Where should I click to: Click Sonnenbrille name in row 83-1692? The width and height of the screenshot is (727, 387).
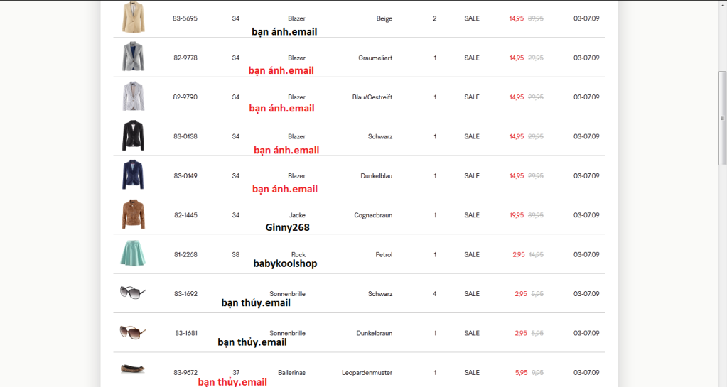[x=288, y=294]
